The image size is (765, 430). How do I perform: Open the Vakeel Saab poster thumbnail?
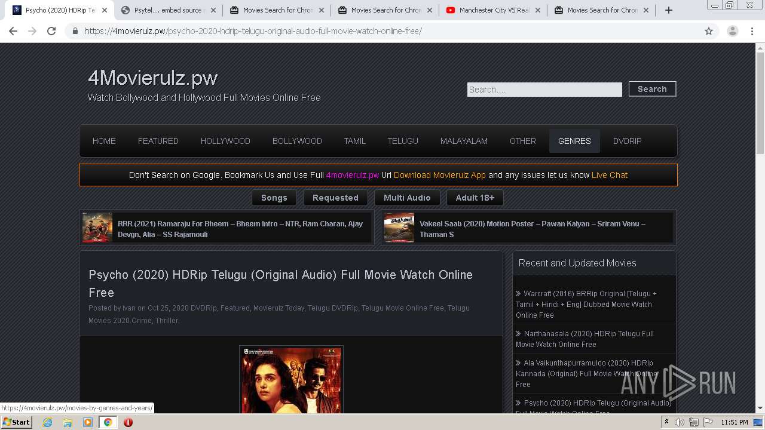[399, 228]
